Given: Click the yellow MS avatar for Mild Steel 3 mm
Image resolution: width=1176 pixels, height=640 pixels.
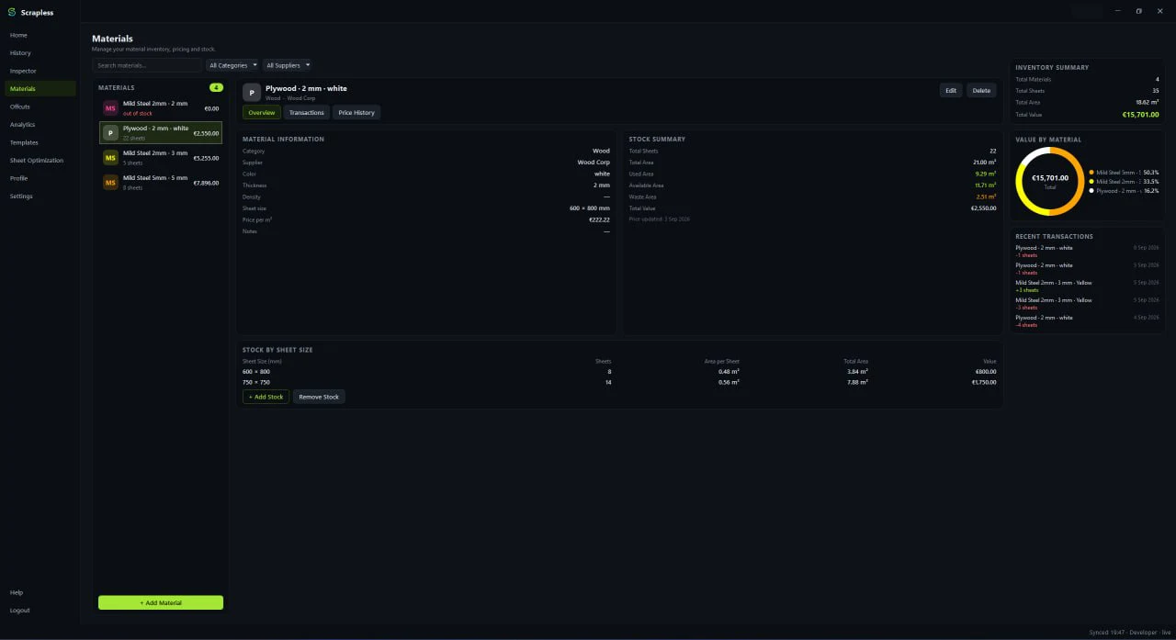Looking at the screenshot, I should coord(110,158).
